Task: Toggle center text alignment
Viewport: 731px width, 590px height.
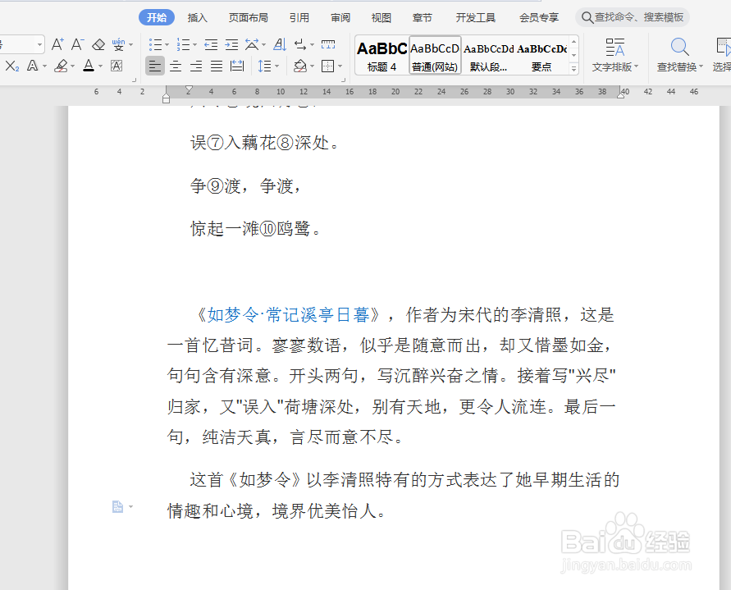Action: click(175, 66)
